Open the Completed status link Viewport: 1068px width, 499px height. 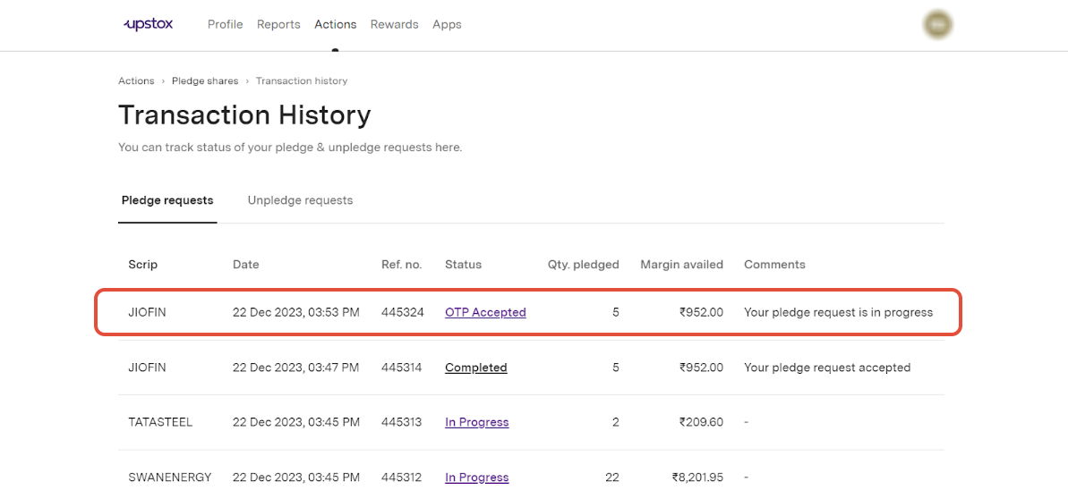(x=476, y=368)
